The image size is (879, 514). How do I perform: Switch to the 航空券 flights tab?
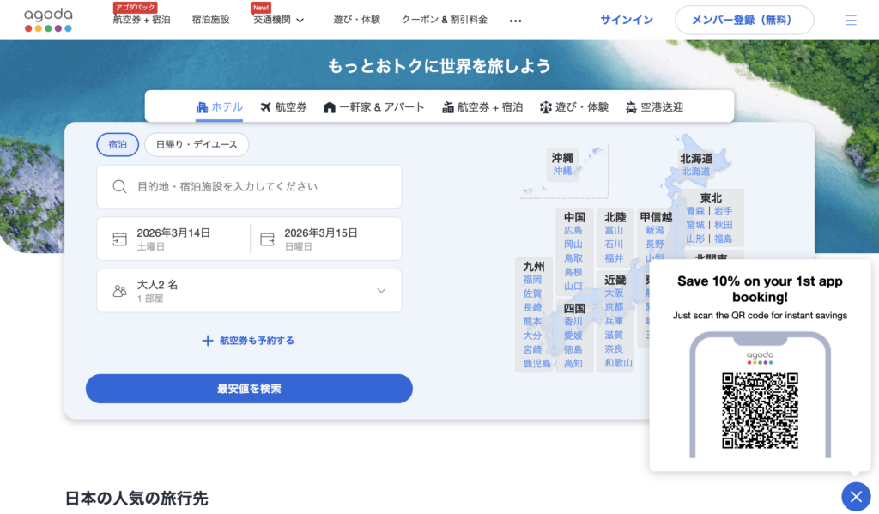[x=283, y=107]
